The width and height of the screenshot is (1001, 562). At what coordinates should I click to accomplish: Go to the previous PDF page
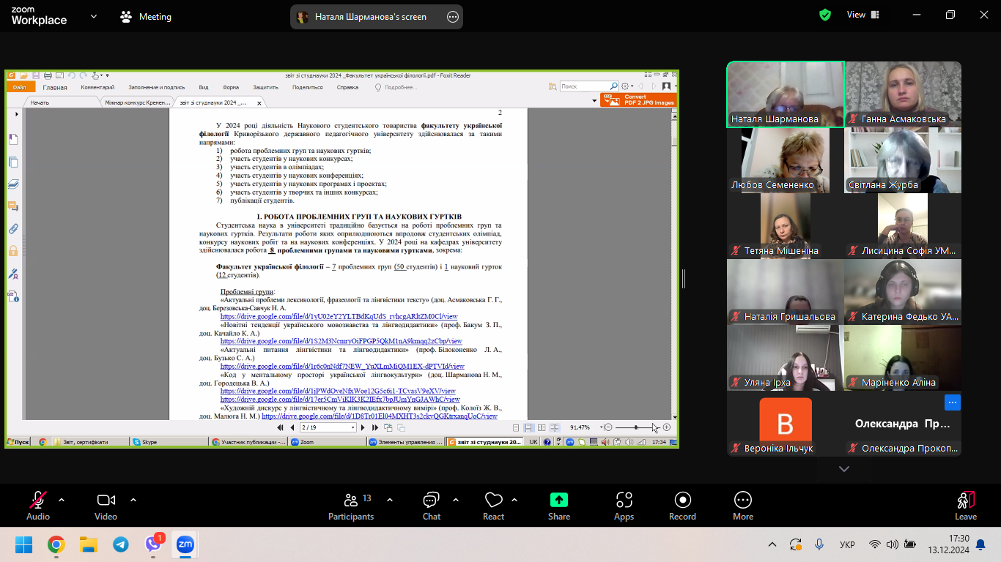click(292, 427)
